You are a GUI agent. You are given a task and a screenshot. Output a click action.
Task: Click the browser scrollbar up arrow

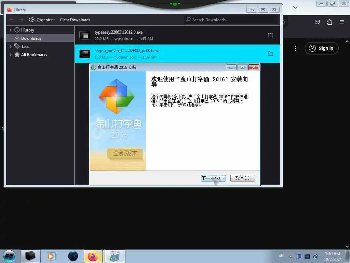[x=347, y=41]
